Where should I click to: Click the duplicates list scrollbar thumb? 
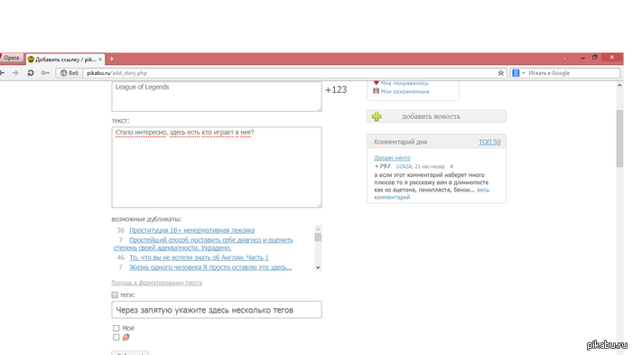tap(318, 237)
